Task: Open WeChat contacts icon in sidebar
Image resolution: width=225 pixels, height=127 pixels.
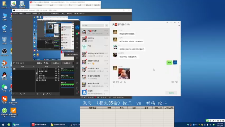Action: pos(77,38)
